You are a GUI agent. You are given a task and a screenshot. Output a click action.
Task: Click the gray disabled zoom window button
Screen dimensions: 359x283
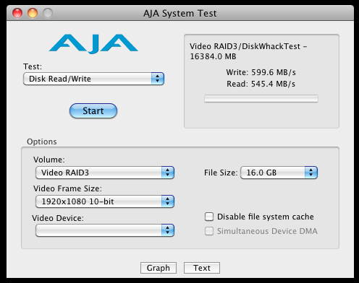click(48, 13)
